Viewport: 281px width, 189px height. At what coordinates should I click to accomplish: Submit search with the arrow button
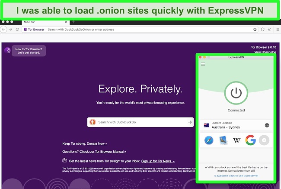click(190, 122)
